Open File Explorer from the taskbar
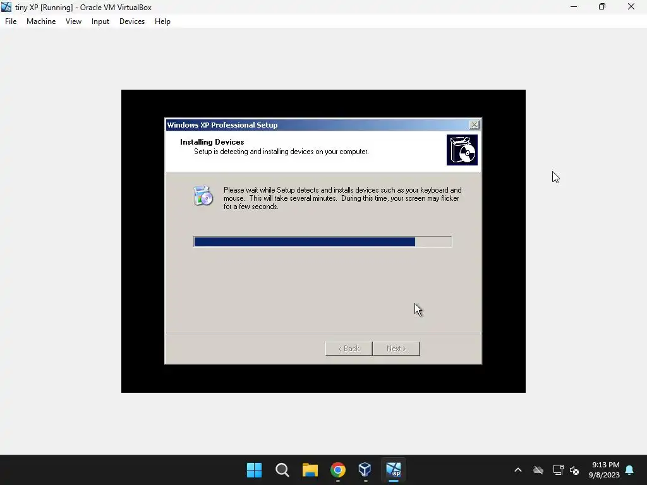 click(x=310, y=470)
